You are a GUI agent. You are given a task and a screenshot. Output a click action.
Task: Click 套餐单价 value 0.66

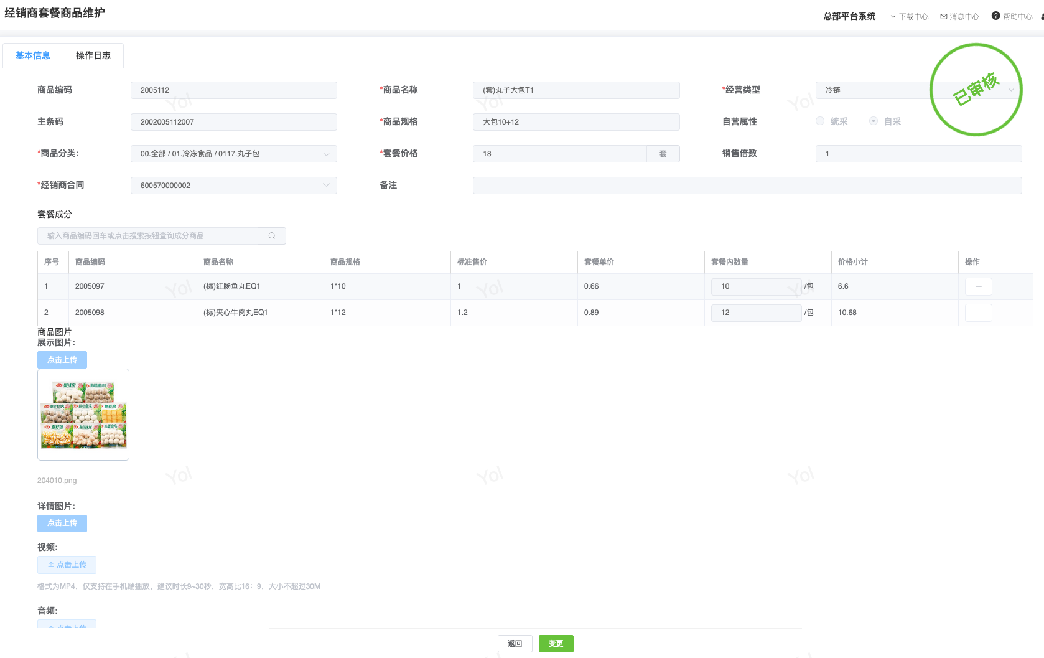tap(592, 287)
